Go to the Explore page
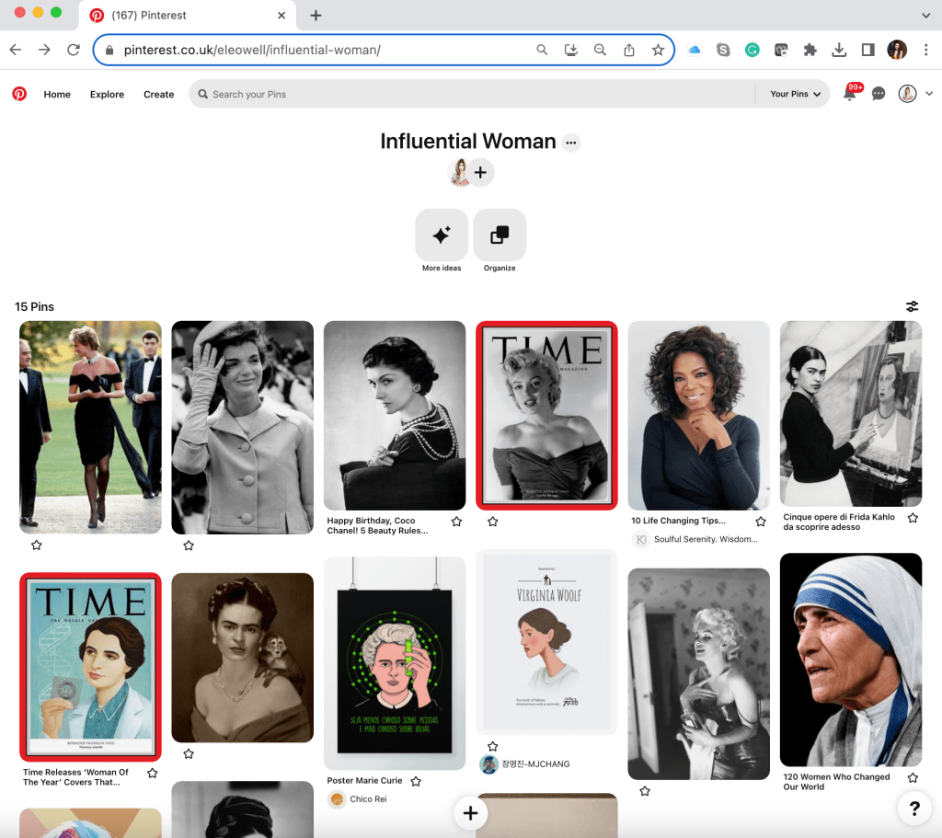Screen dimensions: 942x838 pos(107,94)
